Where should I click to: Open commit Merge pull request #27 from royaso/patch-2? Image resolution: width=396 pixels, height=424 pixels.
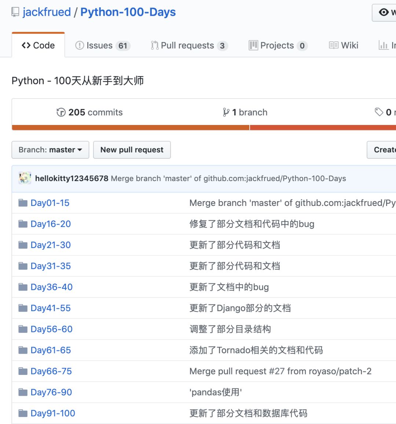click(x=280, y=371)
